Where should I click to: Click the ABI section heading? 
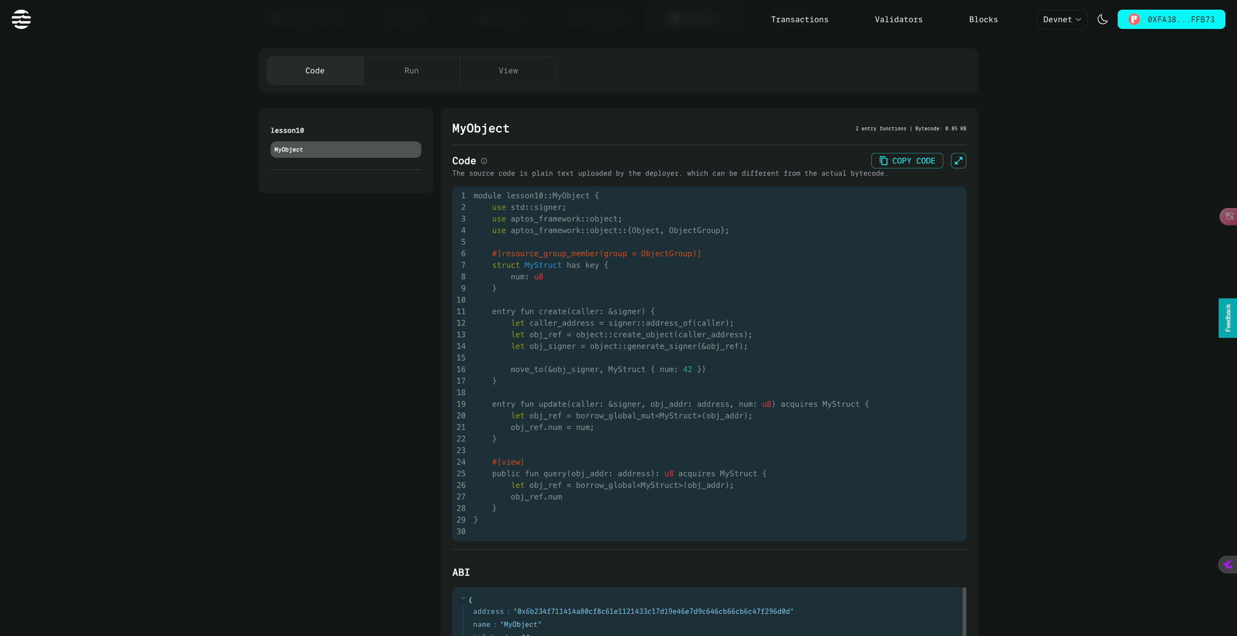point(461,572)
